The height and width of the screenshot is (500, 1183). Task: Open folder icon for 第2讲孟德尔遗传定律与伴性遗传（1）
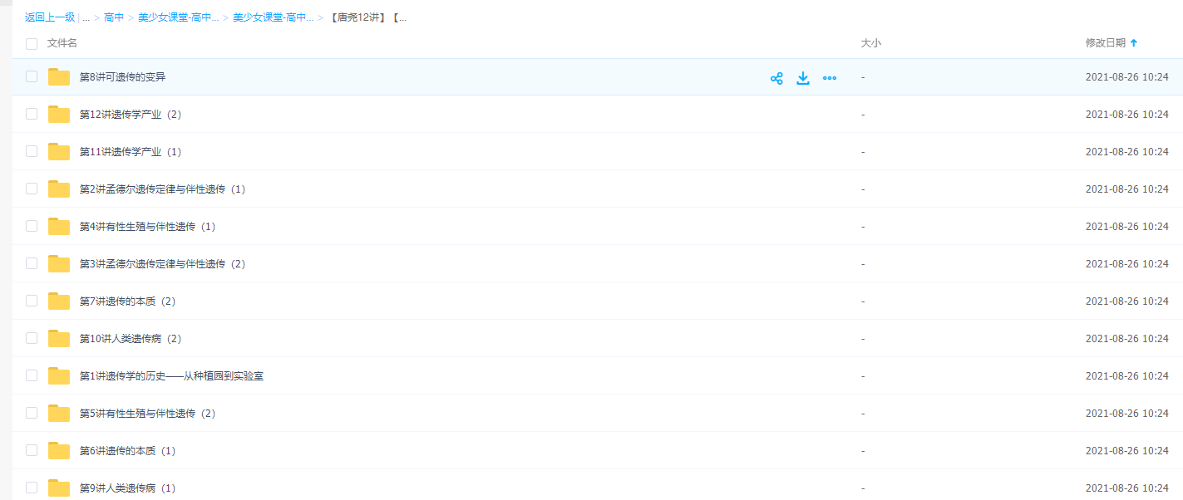pyautogui.click(x=59, y=189)
